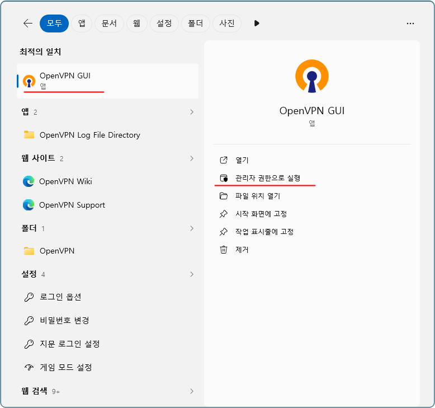435x408 pixels.
Task: Switch to the 폴더 filter tab
Action: [x=196, y=24]
